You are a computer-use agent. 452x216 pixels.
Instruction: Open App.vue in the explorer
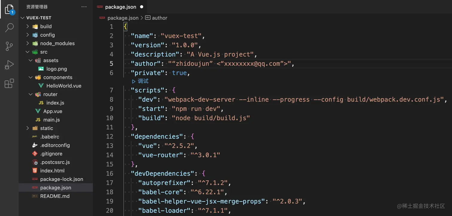(53, 111)
